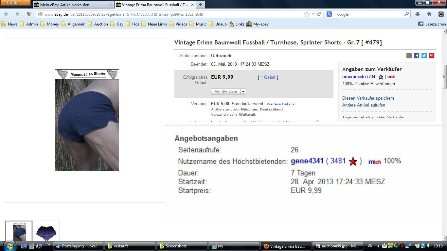Click the '1 Gebot' link
The width and height of the screenshot is (447, 251).
268,77
